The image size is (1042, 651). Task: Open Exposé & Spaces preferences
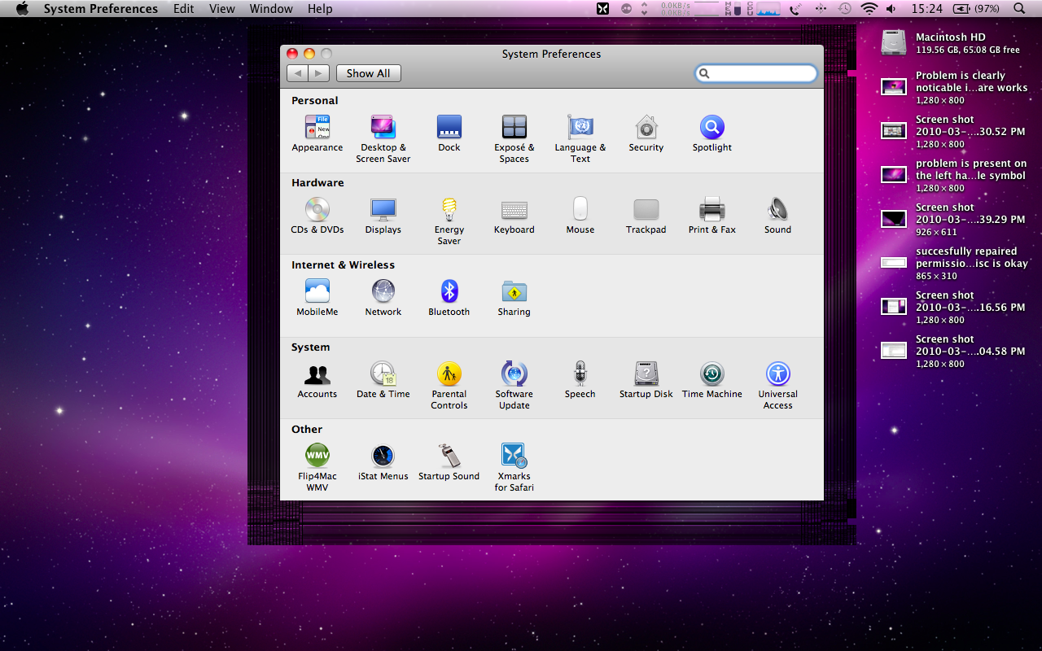[514, 138]
